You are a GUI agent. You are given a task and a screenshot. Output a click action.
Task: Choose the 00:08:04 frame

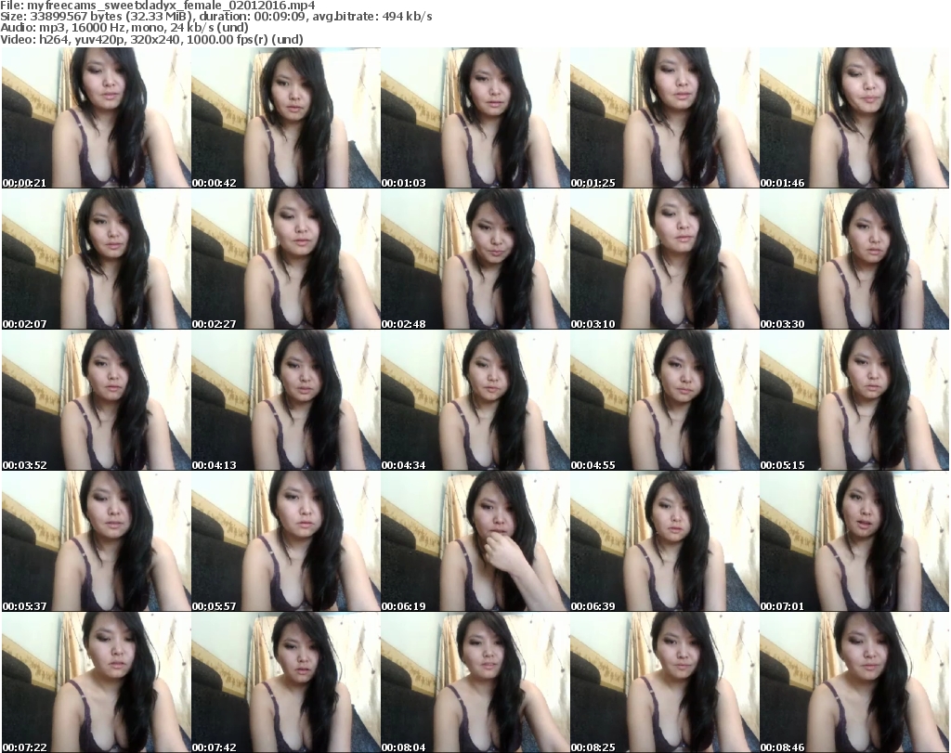(x=475, y=682)
